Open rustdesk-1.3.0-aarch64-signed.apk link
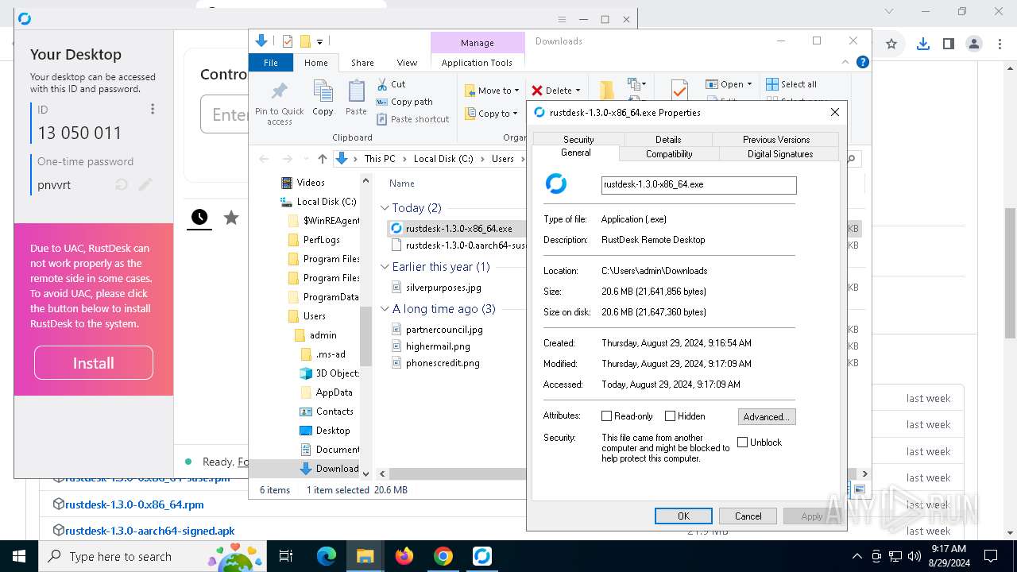Image resolution: width=1017 pixels, height=572 pixels. 149,531
